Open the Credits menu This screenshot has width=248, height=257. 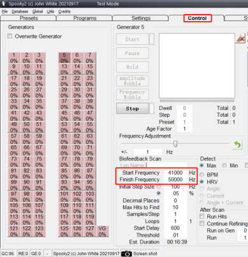tap(64, 12)
